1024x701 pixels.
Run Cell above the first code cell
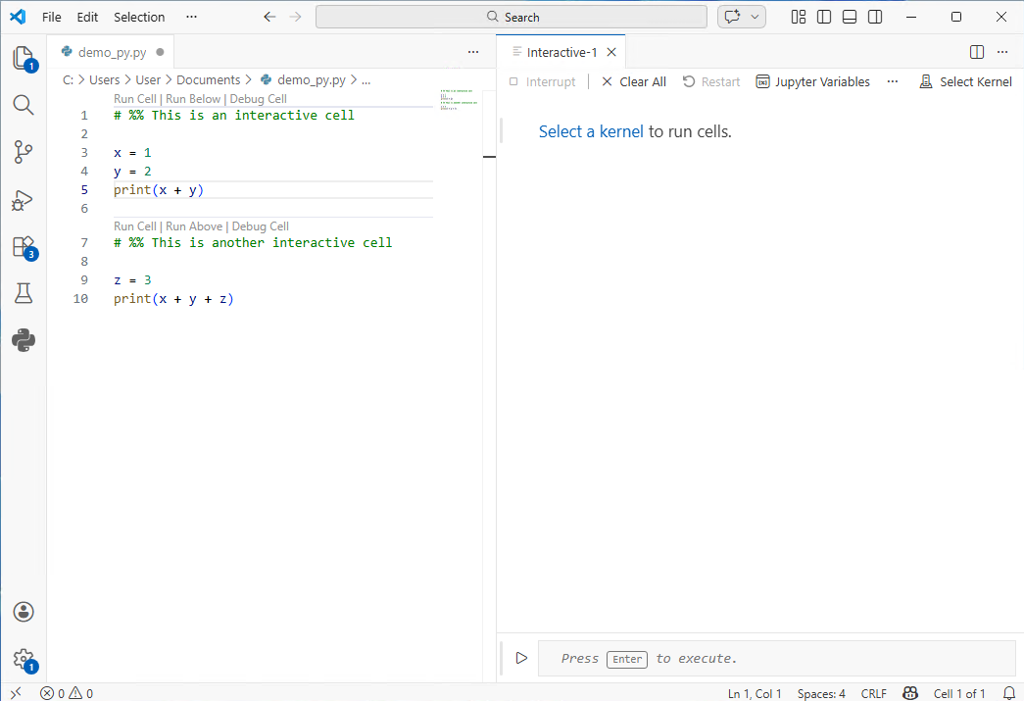point(134,98)
